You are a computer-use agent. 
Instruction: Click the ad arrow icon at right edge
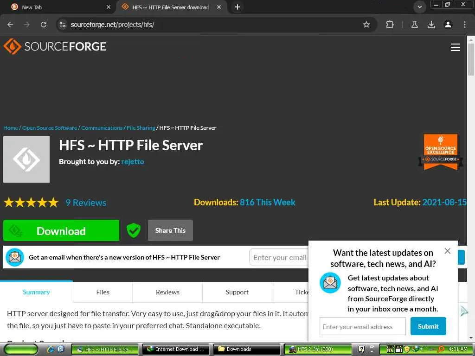[464, 311]
